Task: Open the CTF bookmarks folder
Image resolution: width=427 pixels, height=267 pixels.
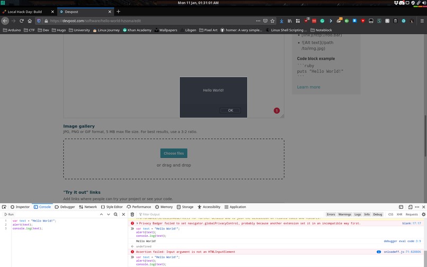Action: click(x=29, y=30)
